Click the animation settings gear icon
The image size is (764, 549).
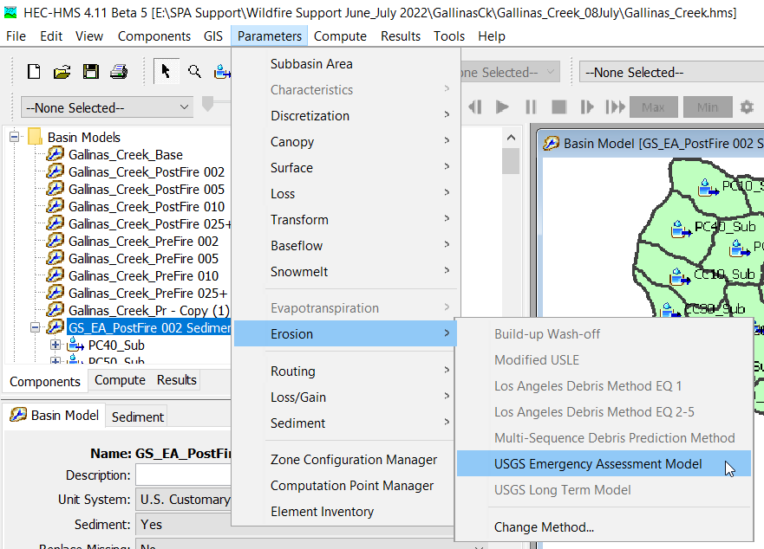coord(747,107)
